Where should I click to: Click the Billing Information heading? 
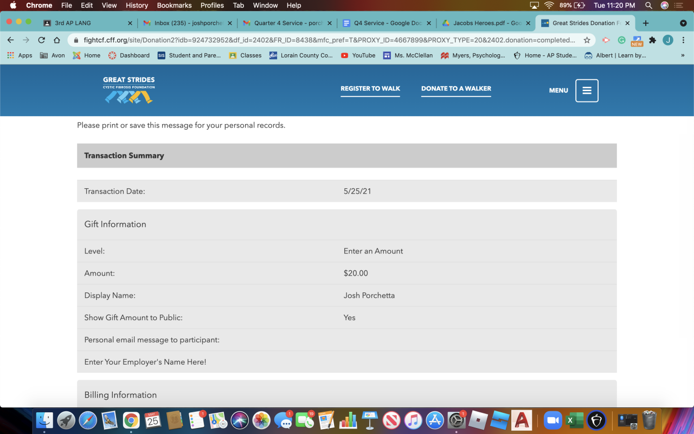pos(120,395)
